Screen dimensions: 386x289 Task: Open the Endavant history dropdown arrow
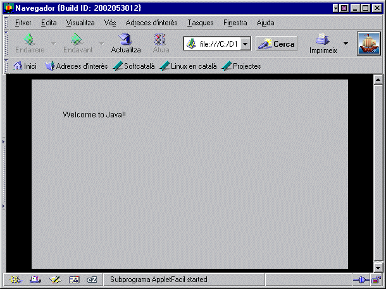(102, 44)
